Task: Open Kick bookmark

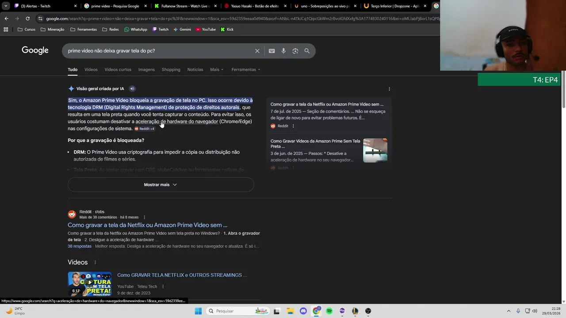Action: (x=227, y=29)
